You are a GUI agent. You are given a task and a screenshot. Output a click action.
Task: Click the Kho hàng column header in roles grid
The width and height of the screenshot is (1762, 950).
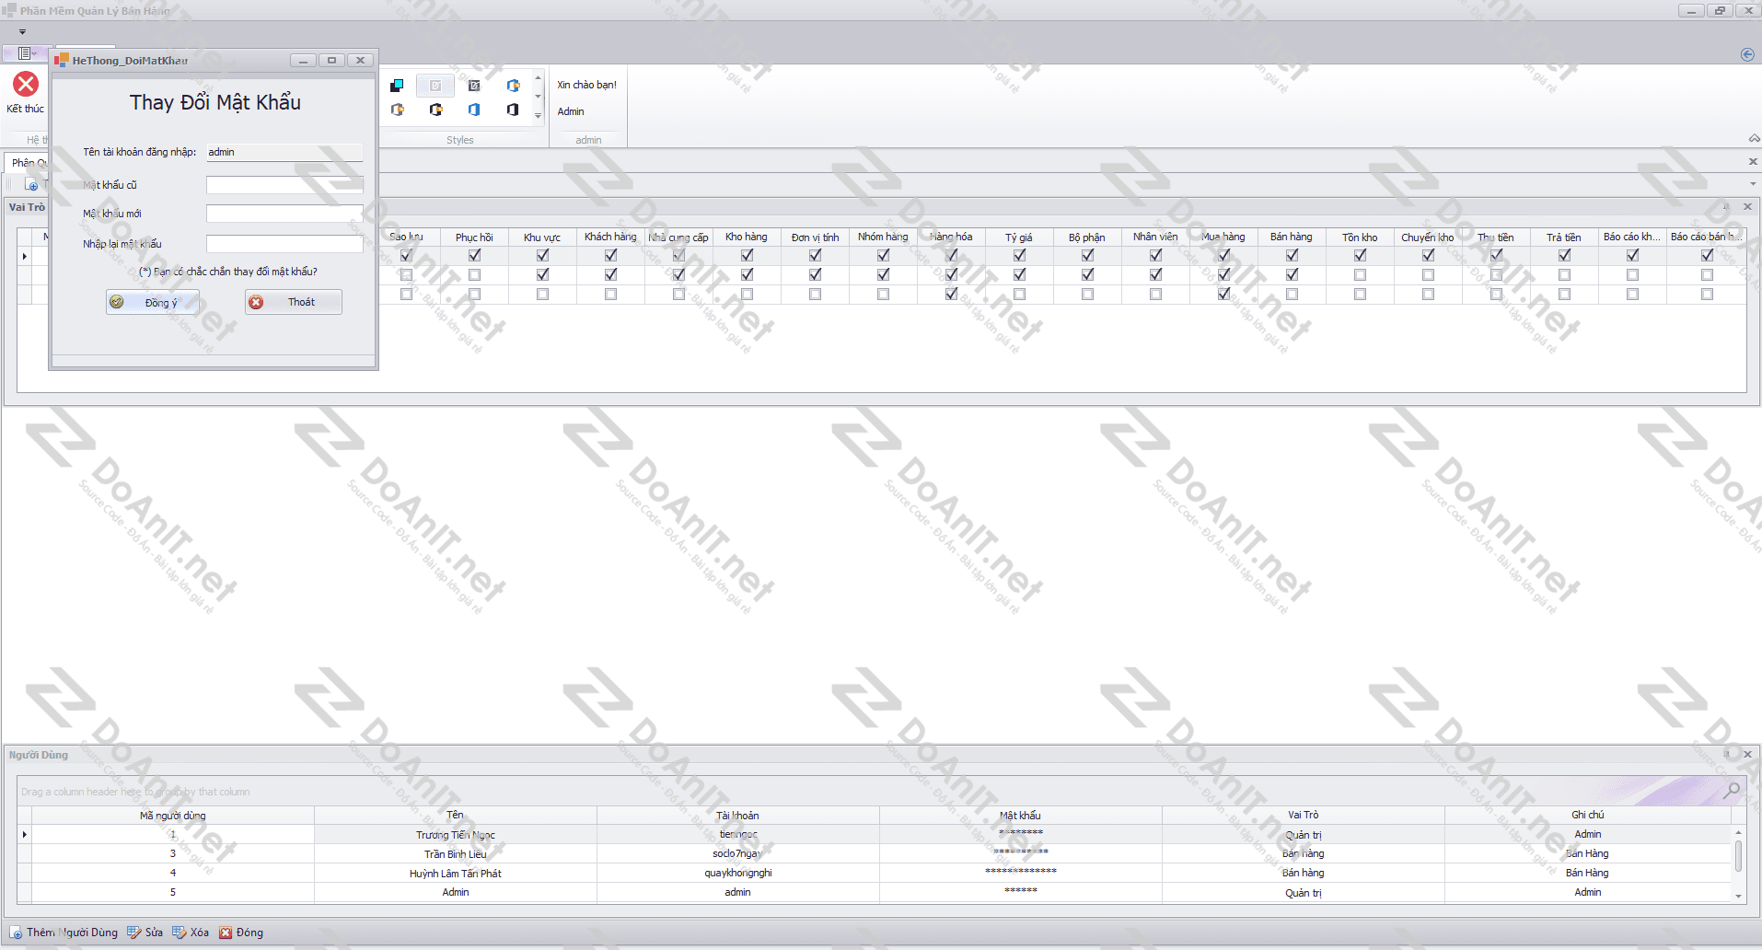pyautogui.click(x=747, y=237)
